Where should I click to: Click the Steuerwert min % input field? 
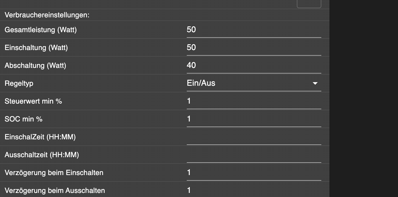[254, 101]
